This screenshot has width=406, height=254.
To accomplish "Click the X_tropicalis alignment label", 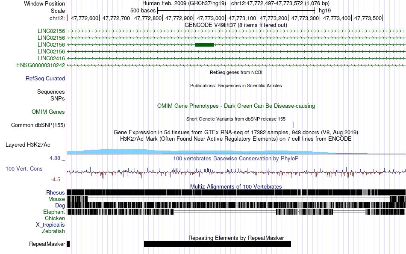I will click(x=50, y=225).
